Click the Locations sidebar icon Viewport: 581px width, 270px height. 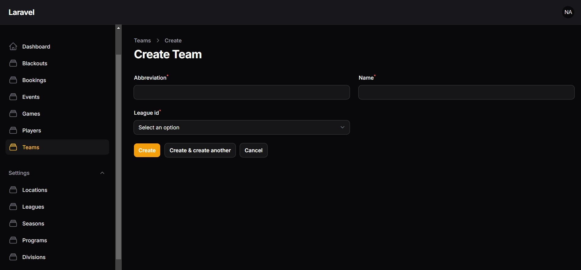point(13,190)
